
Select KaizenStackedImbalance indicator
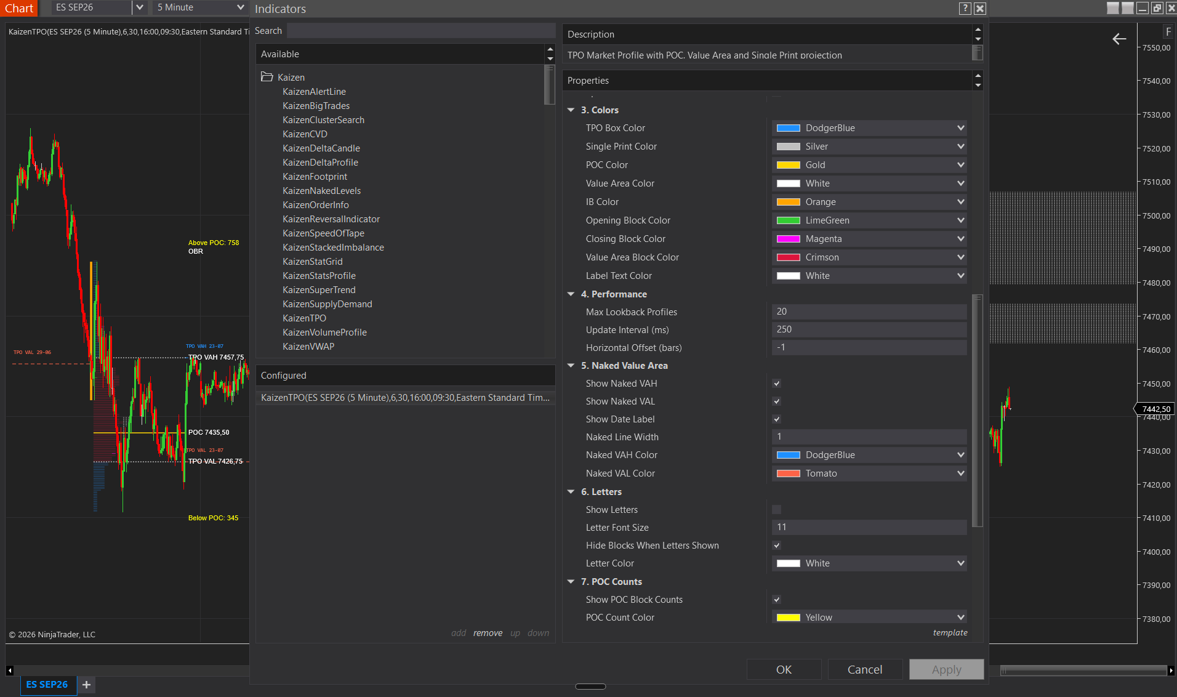tap(333, 248)
